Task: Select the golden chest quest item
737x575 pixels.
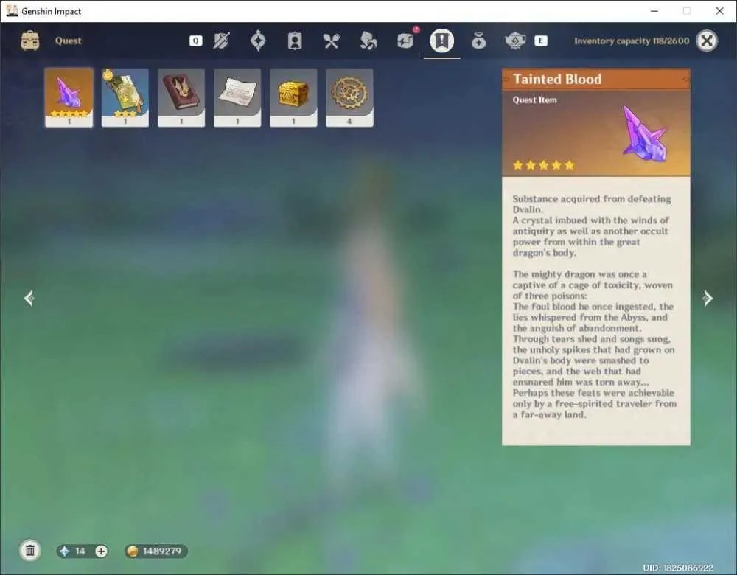Action: (x=293, y=98)
